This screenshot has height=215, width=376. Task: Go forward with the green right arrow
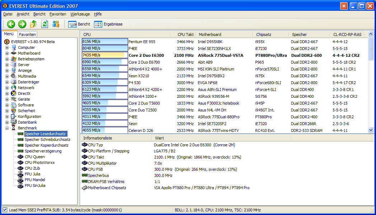(22, 24)
